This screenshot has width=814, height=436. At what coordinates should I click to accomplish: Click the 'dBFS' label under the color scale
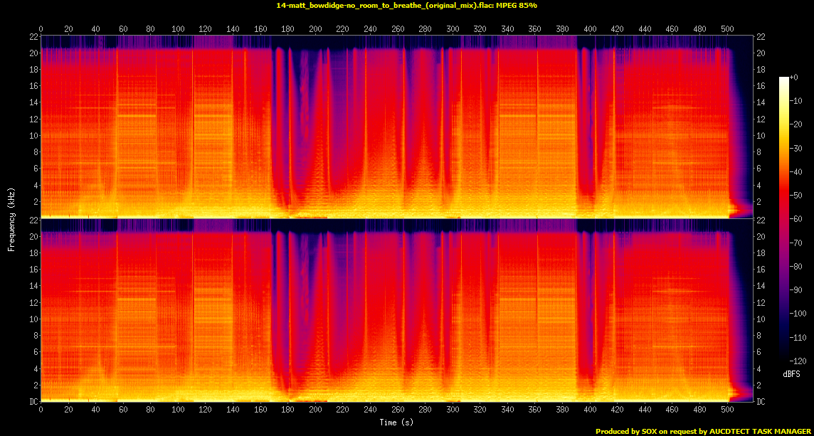pyautogui.click(x=791, y=373)
